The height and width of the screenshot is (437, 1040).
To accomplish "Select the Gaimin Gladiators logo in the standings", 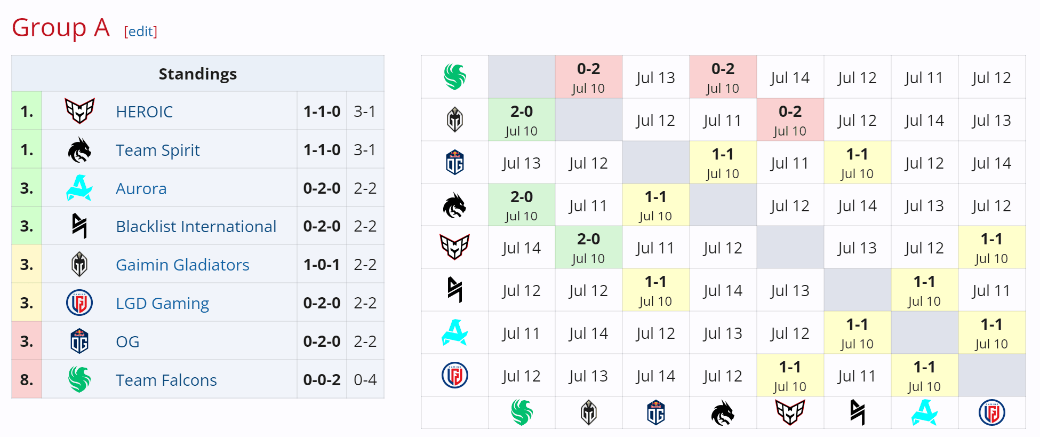I will tap(79, 264).
